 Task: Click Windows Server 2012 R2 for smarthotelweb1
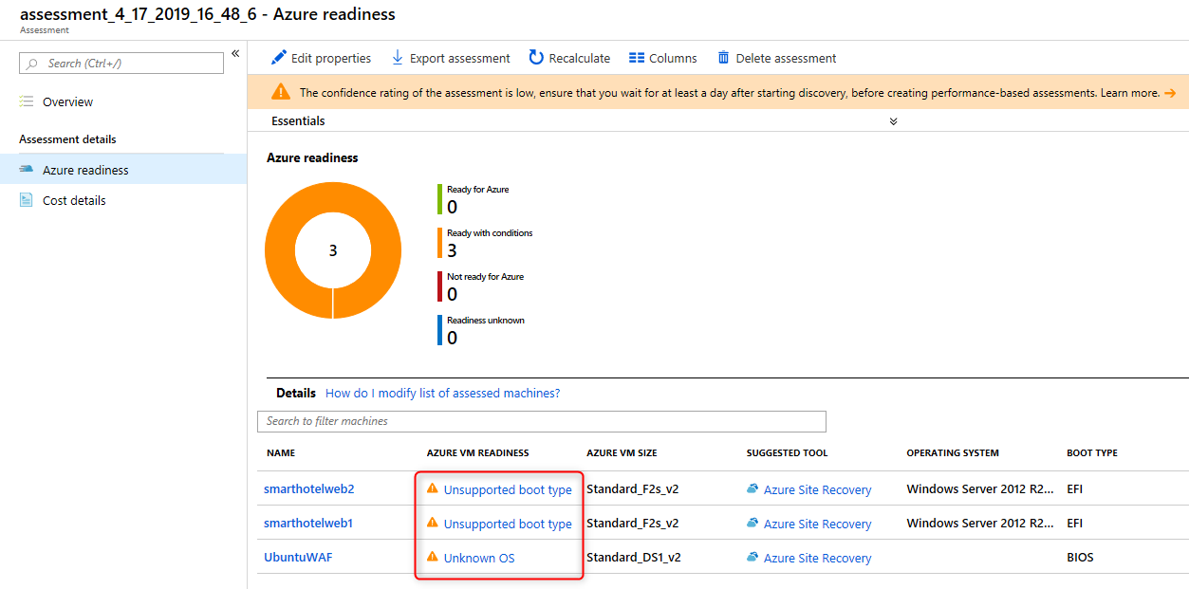click(978, 524)
